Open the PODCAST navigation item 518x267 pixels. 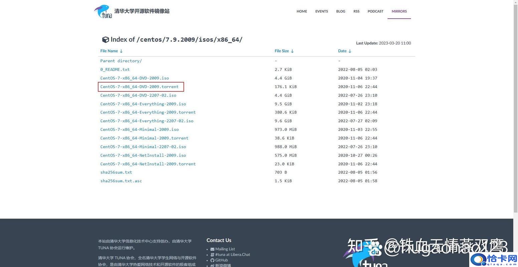[375, 11]
